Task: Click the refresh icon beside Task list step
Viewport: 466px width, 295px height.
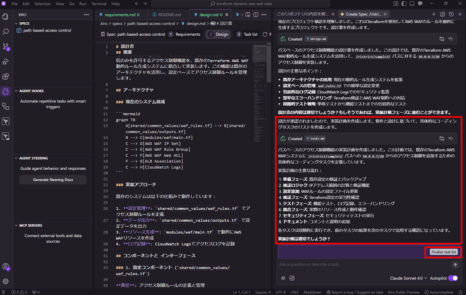Action: [265, 34]
